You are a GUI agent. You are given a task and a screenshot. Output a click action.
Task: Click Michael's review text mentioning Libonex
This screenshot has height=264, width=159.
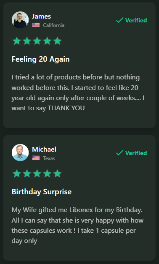coord(77,226)
